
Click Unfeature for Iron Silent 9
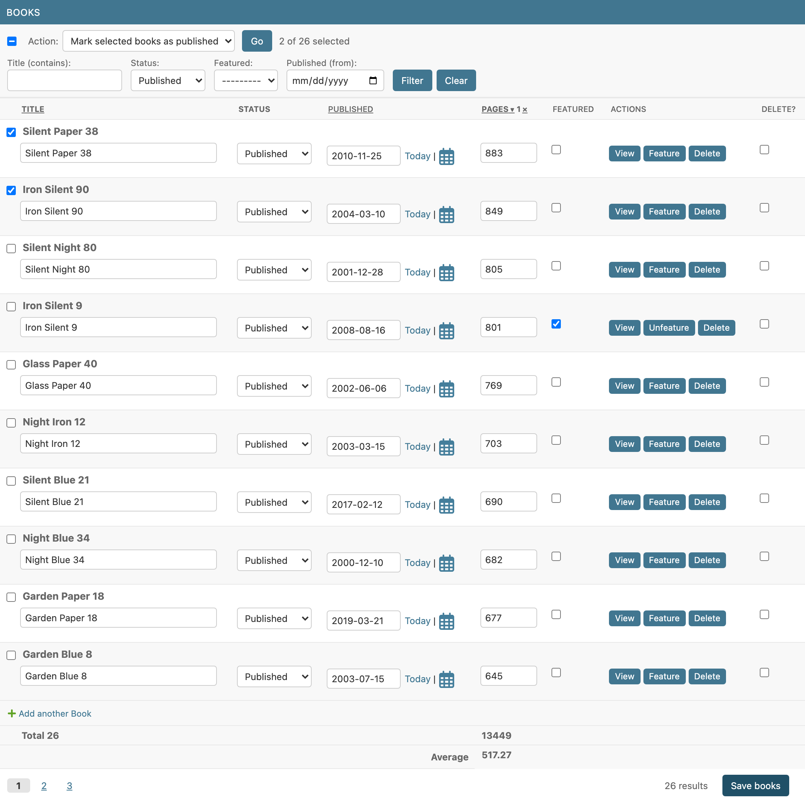click(x=669, y=328)
